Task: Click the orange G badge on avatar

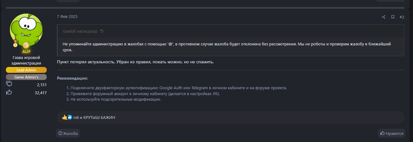Action: (x=26, y=45)
